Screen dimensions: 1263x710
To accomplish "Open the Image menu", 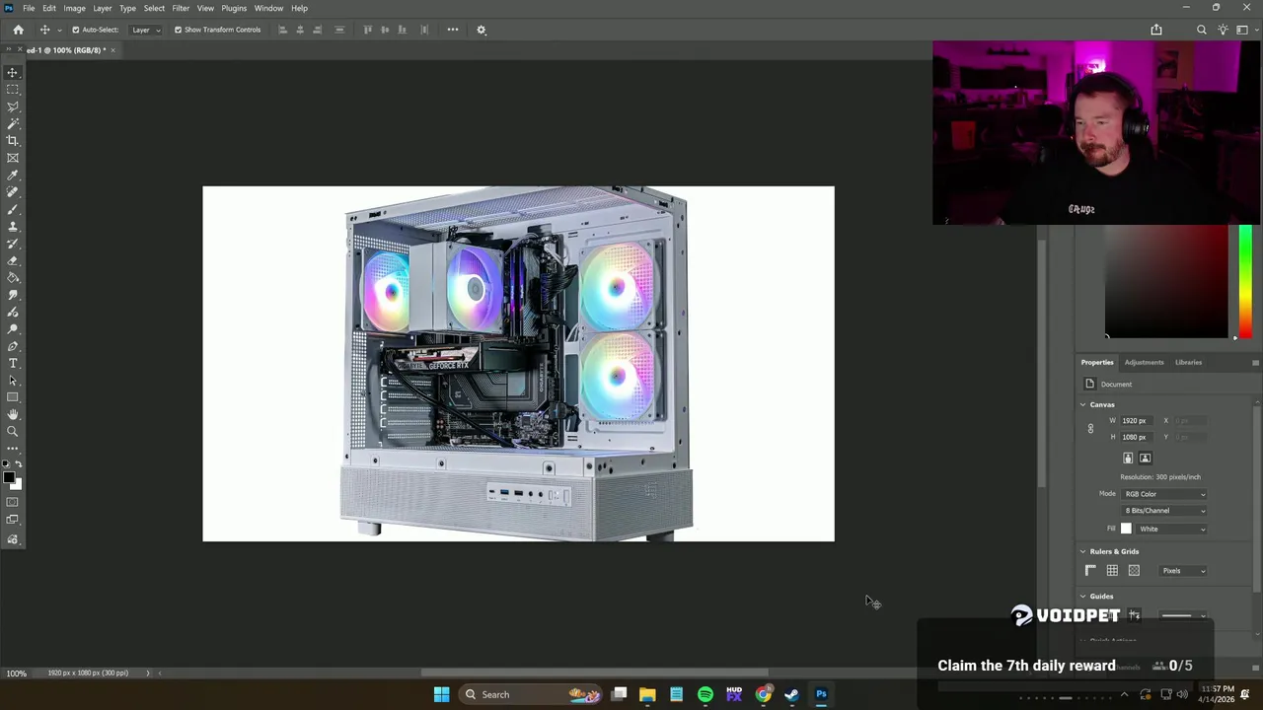I will (x=74, y=8).
